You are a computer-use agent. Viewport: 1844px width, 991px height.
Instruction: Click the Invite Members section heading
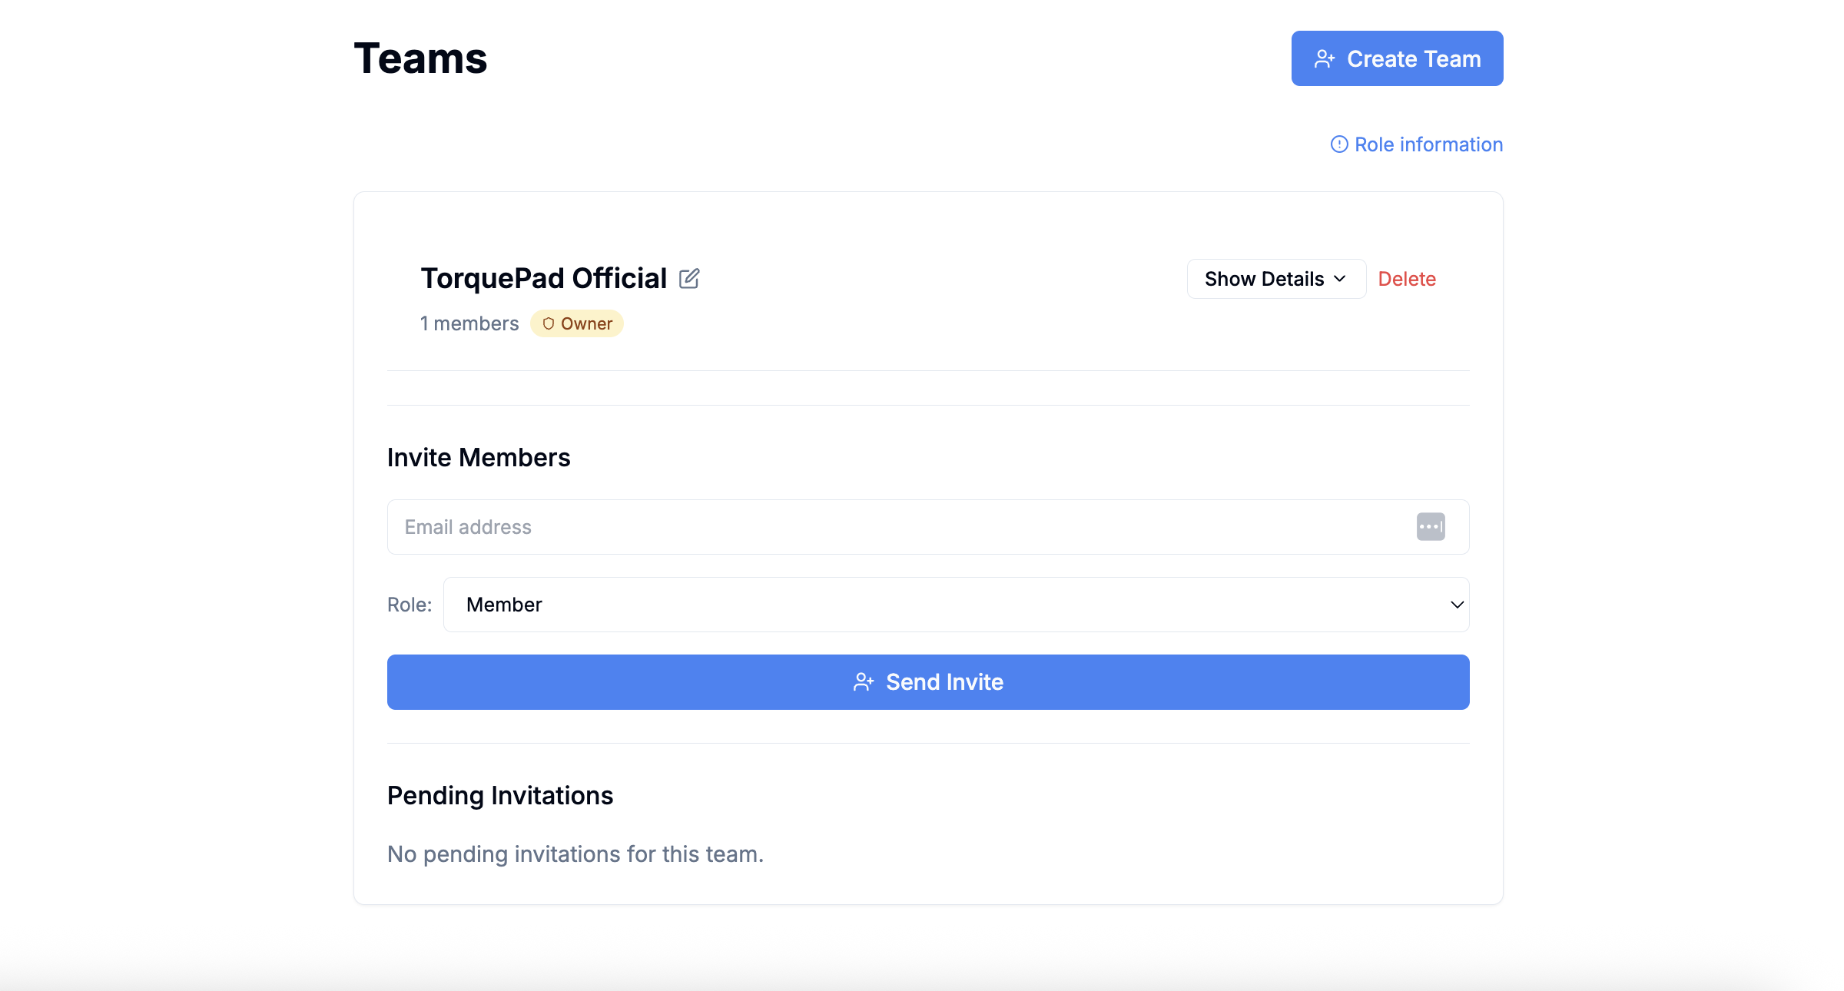[479, 457]
